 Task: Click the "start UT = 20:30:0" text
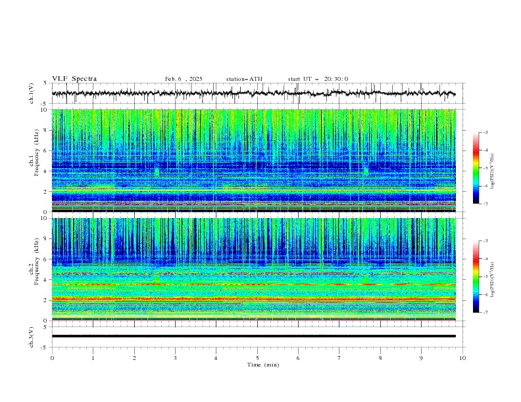(x=318, y=79)
